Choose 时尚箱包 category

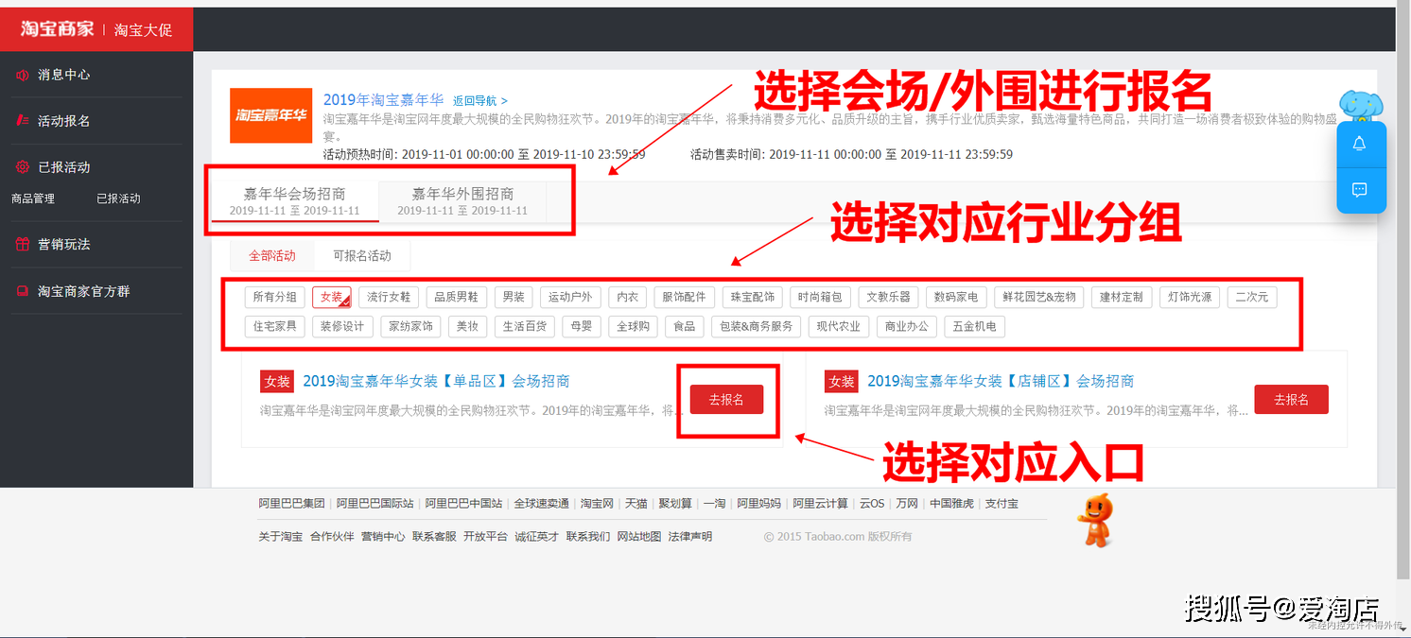pyautogui.click(x=820, y=297)
